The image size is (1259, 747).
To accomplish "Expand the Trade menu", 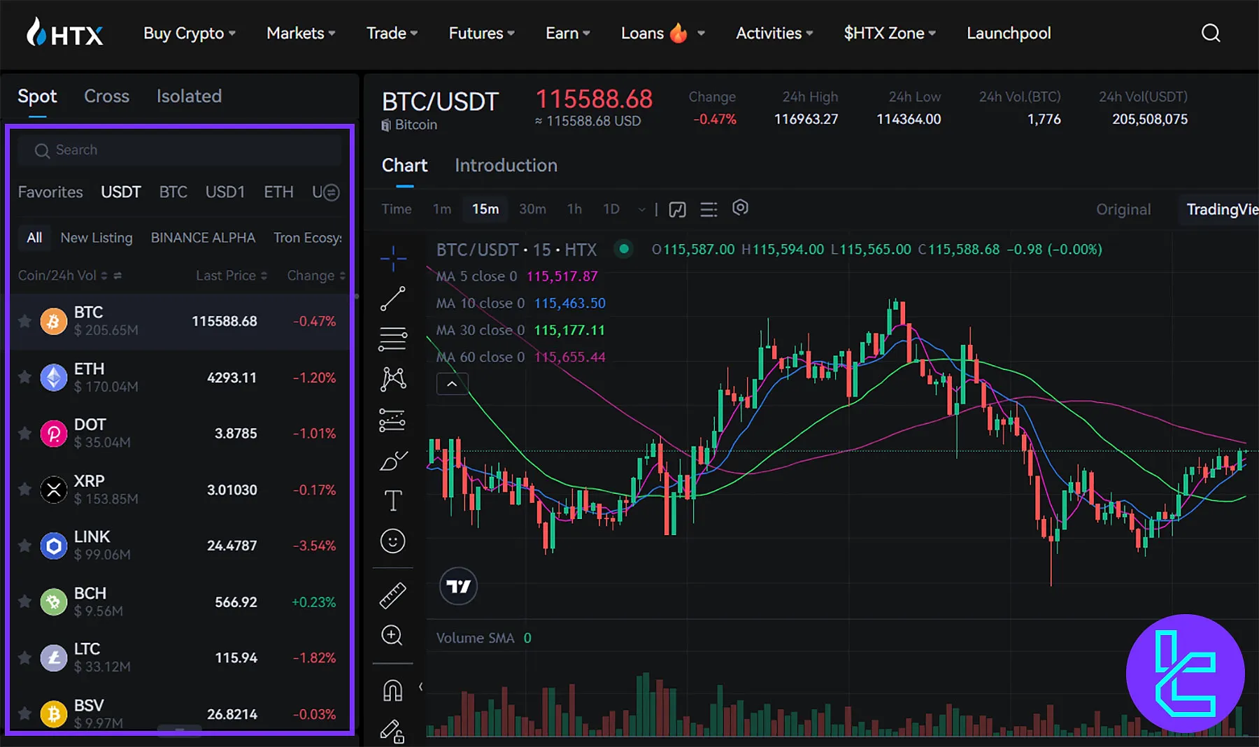I will pos(392,33).
